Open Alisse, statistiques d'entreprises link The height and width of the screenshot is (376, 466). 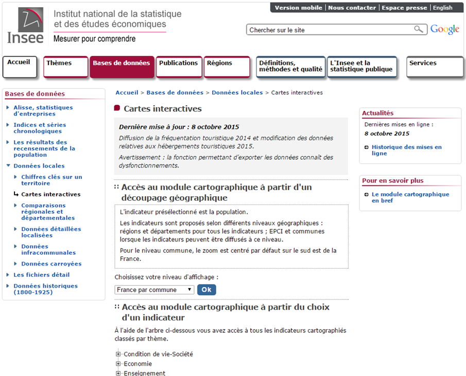pos(43,110)
